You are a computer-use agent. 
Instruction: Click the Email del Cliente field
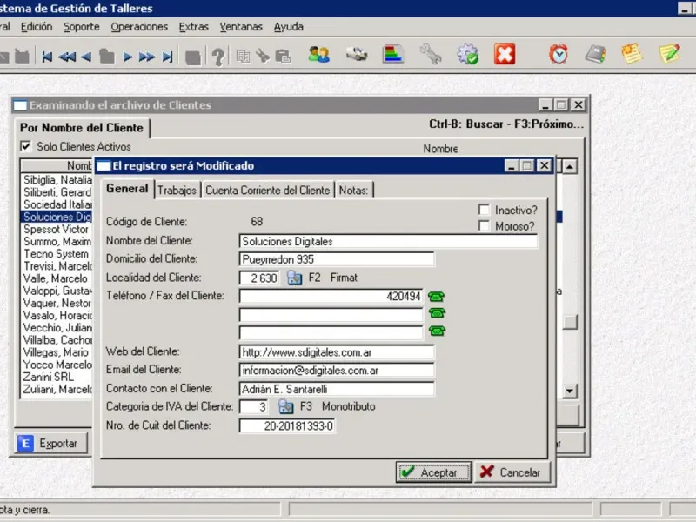(x=337, y=371)
